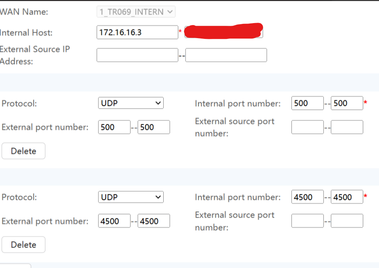Select the starting Internal port field showing 500
Screen dimensions: 379x268
[307, 103]
